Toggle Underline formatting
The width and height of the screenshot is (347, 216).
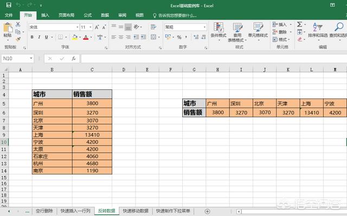pyautogui.click(x=46, y=37)
